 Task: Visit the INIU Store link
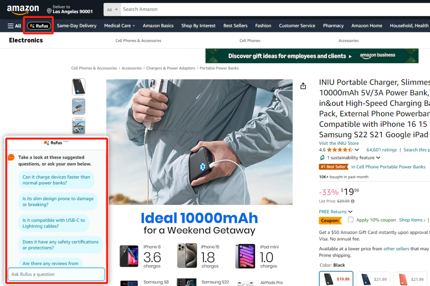point(339,143)
